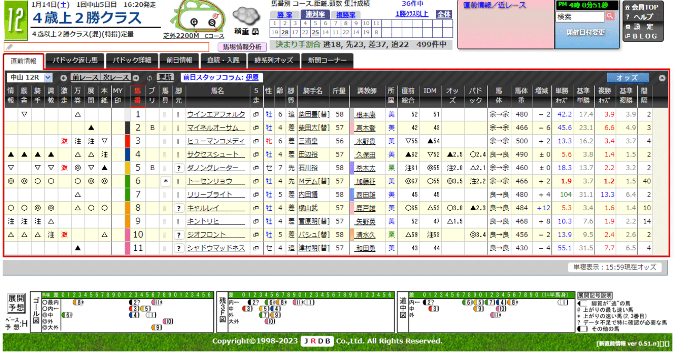The width and height of the screenshot is (674, 353).
Task: Open the パドック詳細 tab
Action: point(132,61)
